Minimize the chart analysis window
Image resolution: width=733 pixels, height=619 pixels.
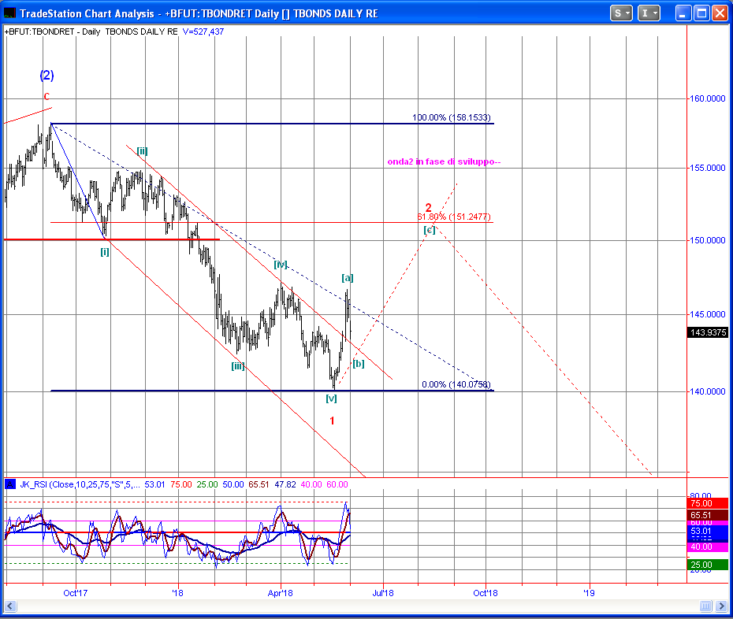683,13
